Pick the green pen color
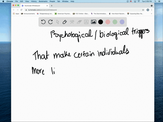This screenshot has height=122, width=163. pos(115,22)
